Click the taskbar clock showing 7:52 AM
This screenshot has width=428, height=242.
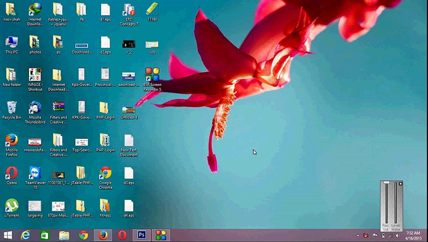point(413,235)
